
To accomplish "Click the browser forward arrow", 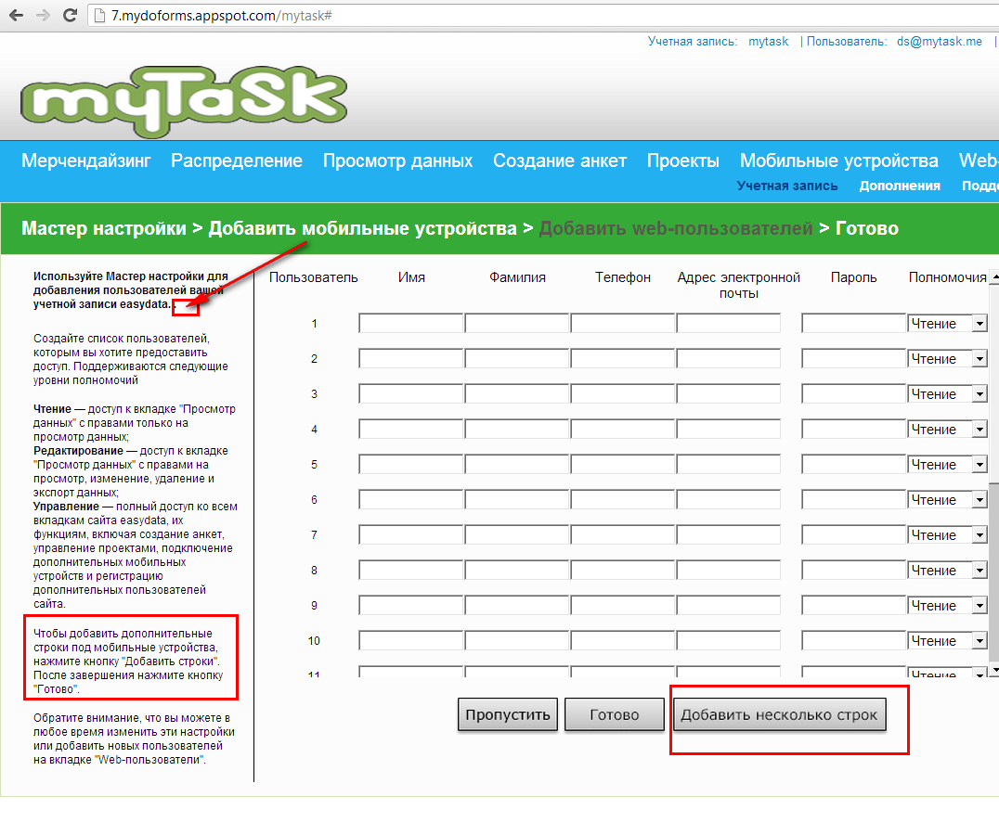I will [x=43, y=16].
